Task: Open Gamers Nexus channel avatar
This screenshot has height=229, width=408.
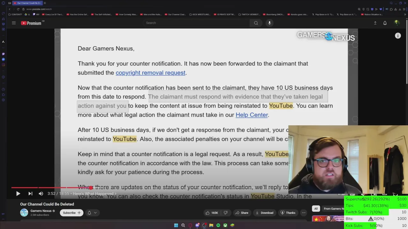Action: [x=24, y=212]
